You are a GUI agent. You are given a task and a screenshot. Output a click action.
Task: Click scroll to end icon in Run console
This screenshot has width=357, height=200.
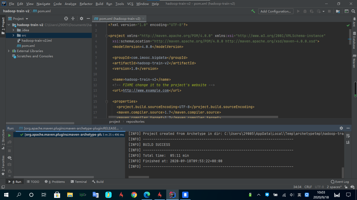pyautogui.click(x=348, y=142)
